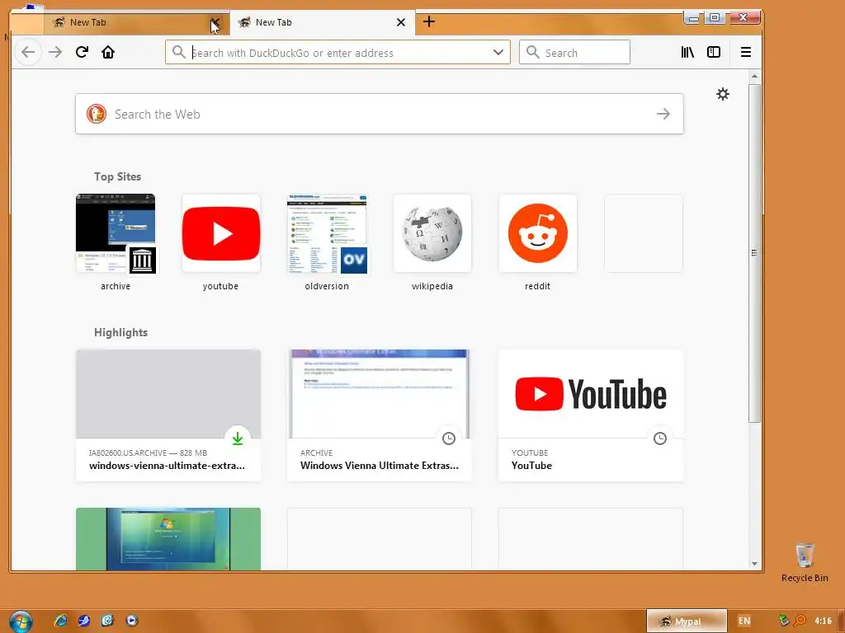Click the vertical scrollbar thumb
This screenshot has height=633, width=845.
pyautogui.click(x=754, y=253)
